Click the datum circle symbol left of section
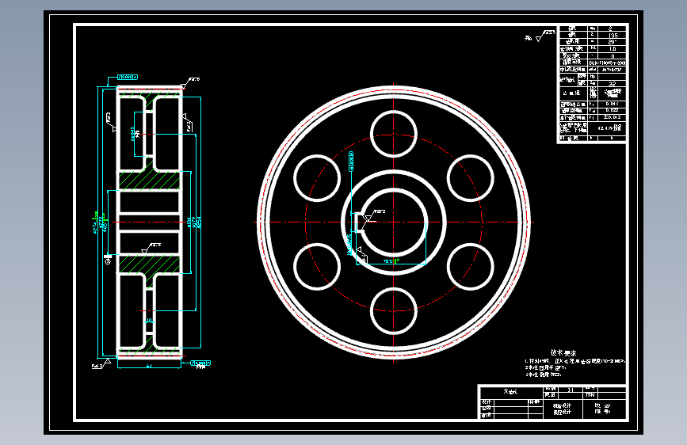 (x=108, y=261)
